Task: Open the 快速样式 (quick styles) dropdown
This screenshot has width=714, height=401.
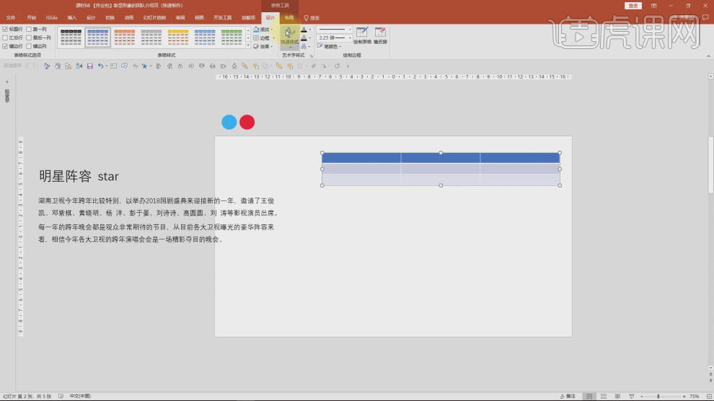Action: pyautogui.click(x=290, y=38)
